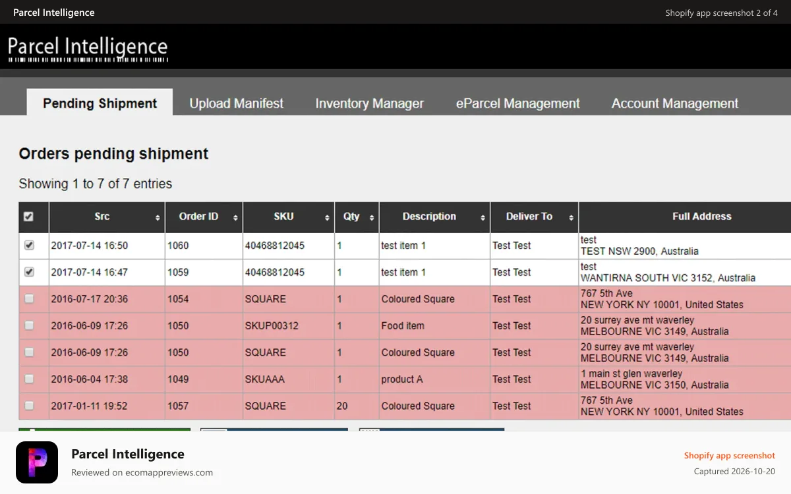Click the Description column header label

pyautogui.click(x=429, y=216)
